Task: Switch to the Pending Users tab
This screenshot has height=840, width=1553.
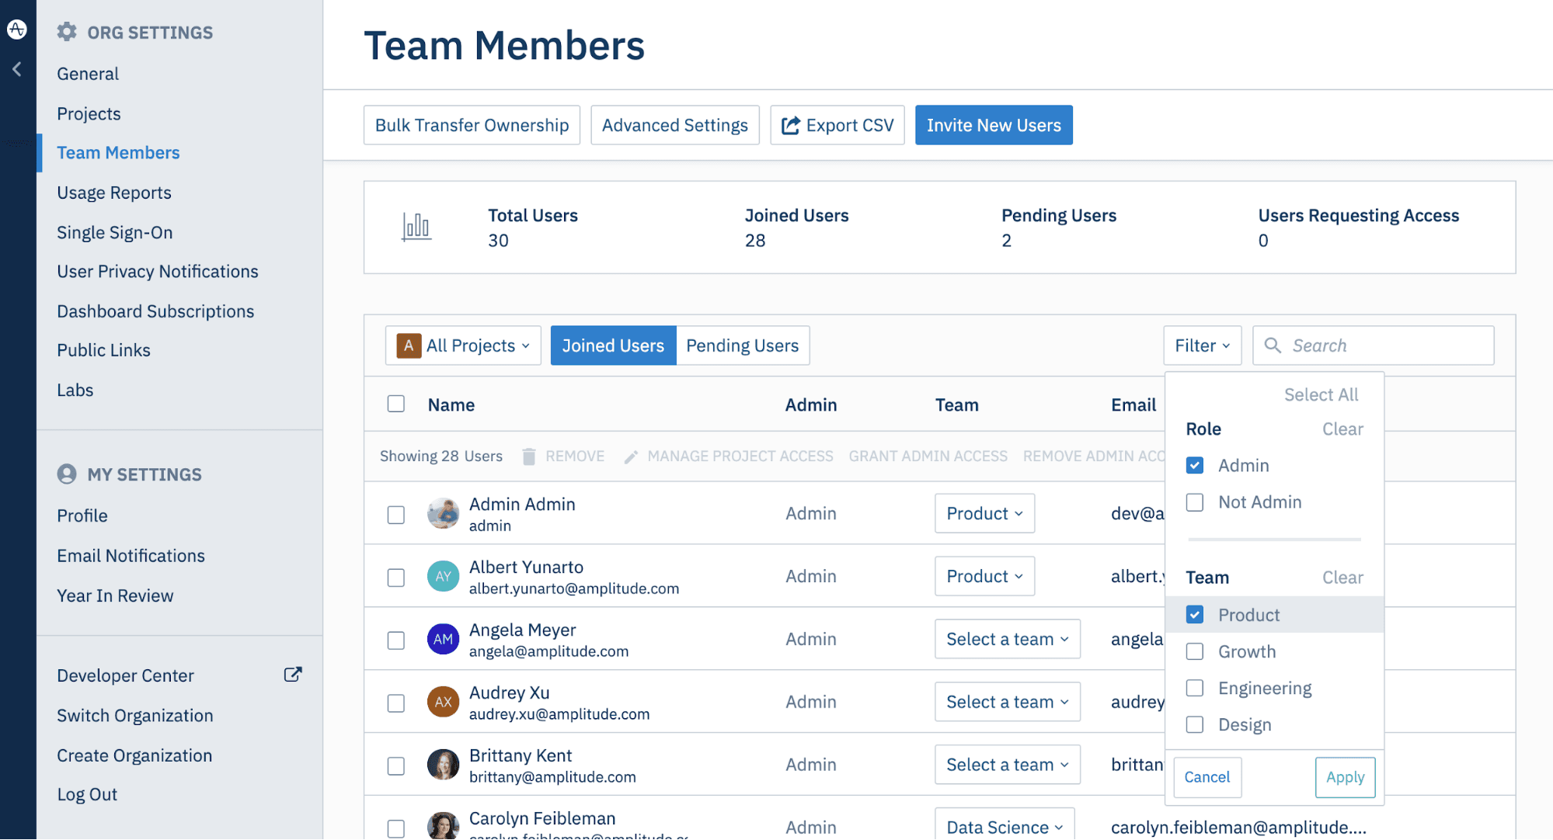Action: tap(742, 345)
